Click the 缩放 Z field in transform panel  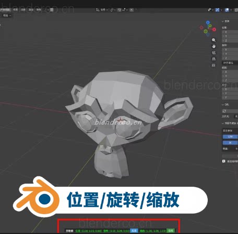tap(230, 80)
